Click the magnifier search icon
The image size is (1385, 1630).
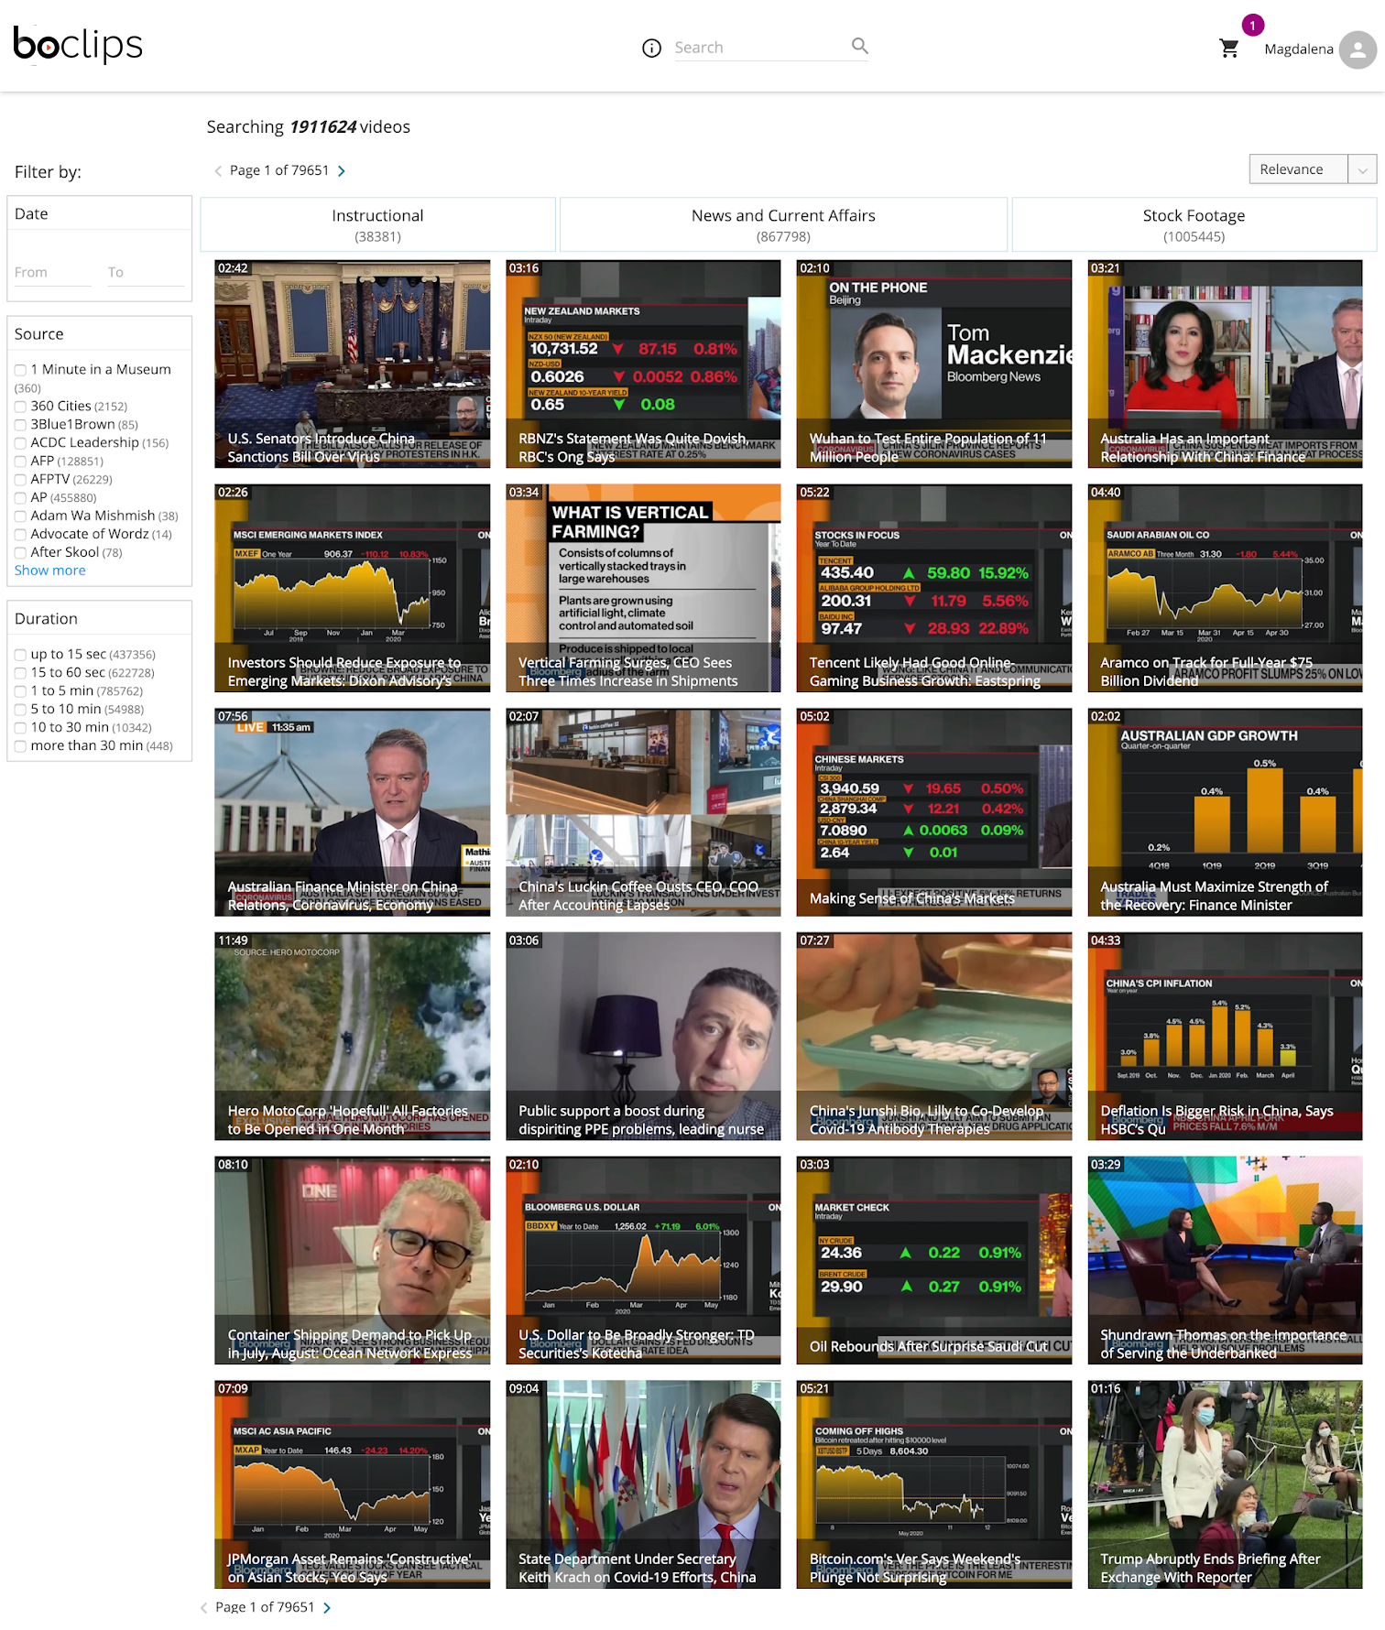click(859, 46)
